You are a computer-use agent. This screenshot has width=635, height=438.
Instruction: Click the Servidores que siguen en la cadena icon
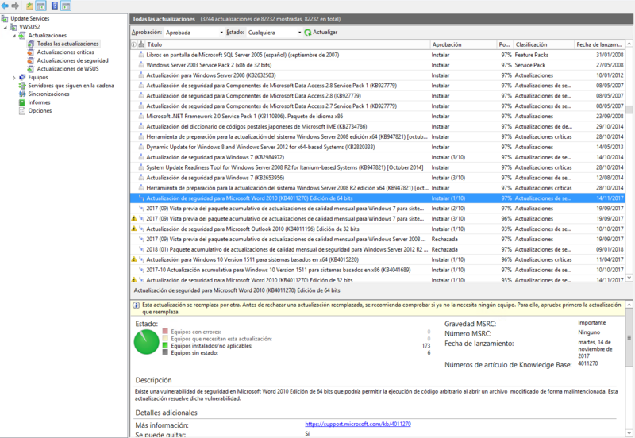pyautogui.click(x=21, y=86)
